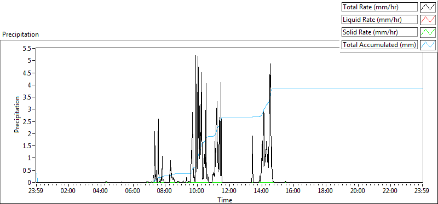The width and height of the screenshot is (438, 204).
Task: Click the Solid Rate green line icon
Action: 428,32
